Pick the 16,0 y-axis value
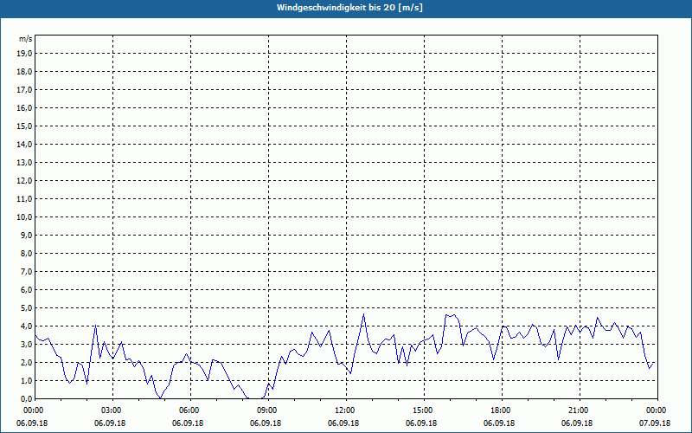The image size is (692, 433). click(x=24, y=107)
